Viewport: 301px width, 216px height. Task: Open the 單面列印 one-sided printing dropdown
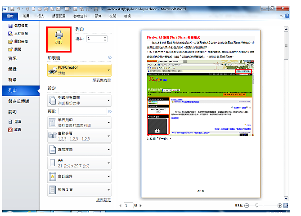pyautogui.click(x=79, y=123)
